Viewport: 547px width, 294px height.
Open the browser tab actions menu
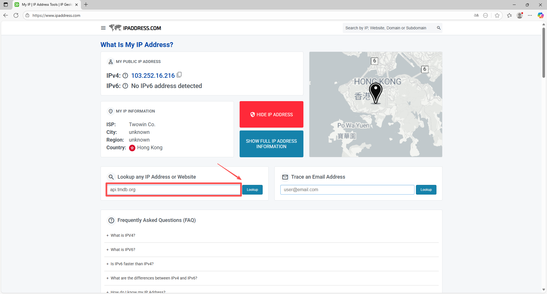point(6,5)
